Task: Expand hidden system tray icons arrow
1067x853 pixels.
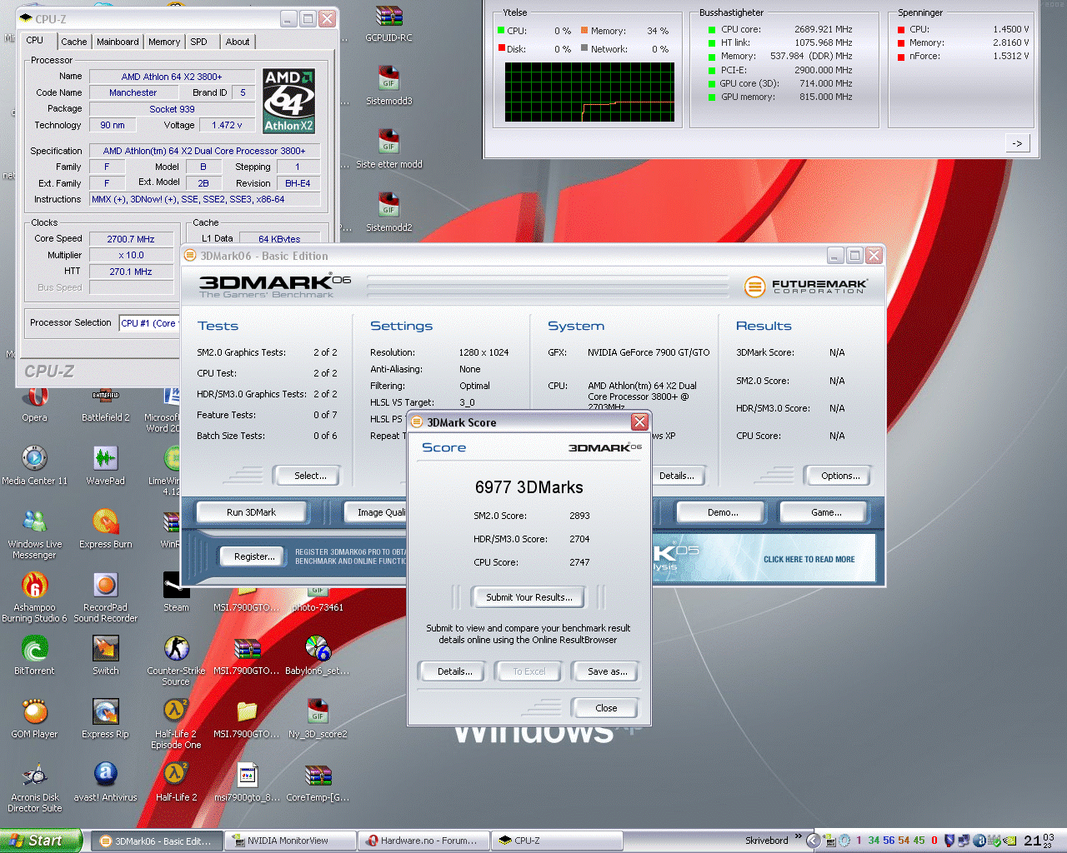Action: (814, 841)
